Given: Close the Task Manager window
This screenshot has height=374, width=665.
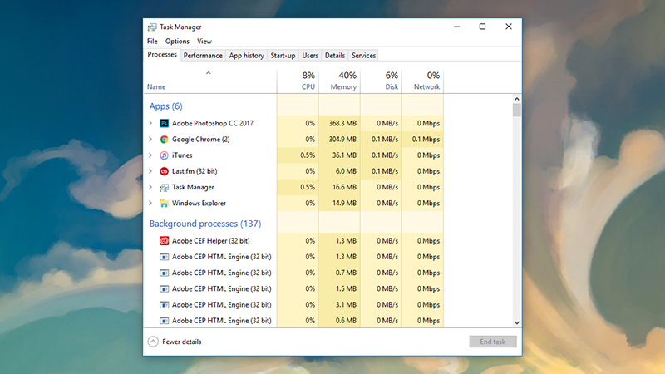Looking at the screenshot, I should [x=509, y=27].
